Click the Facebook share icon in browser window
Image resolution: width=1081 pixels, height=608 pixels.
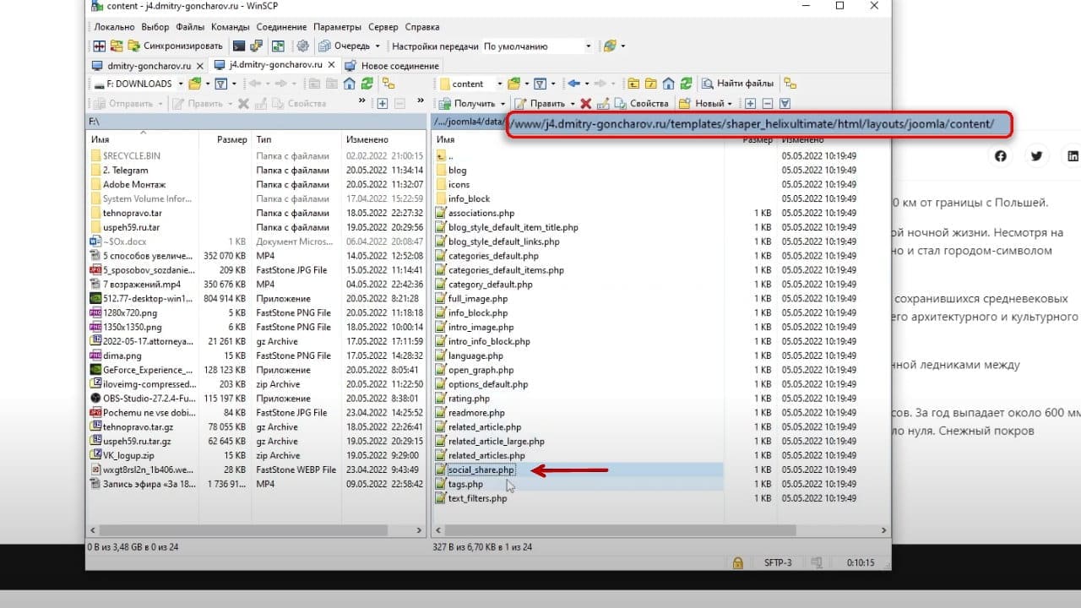1001,155
